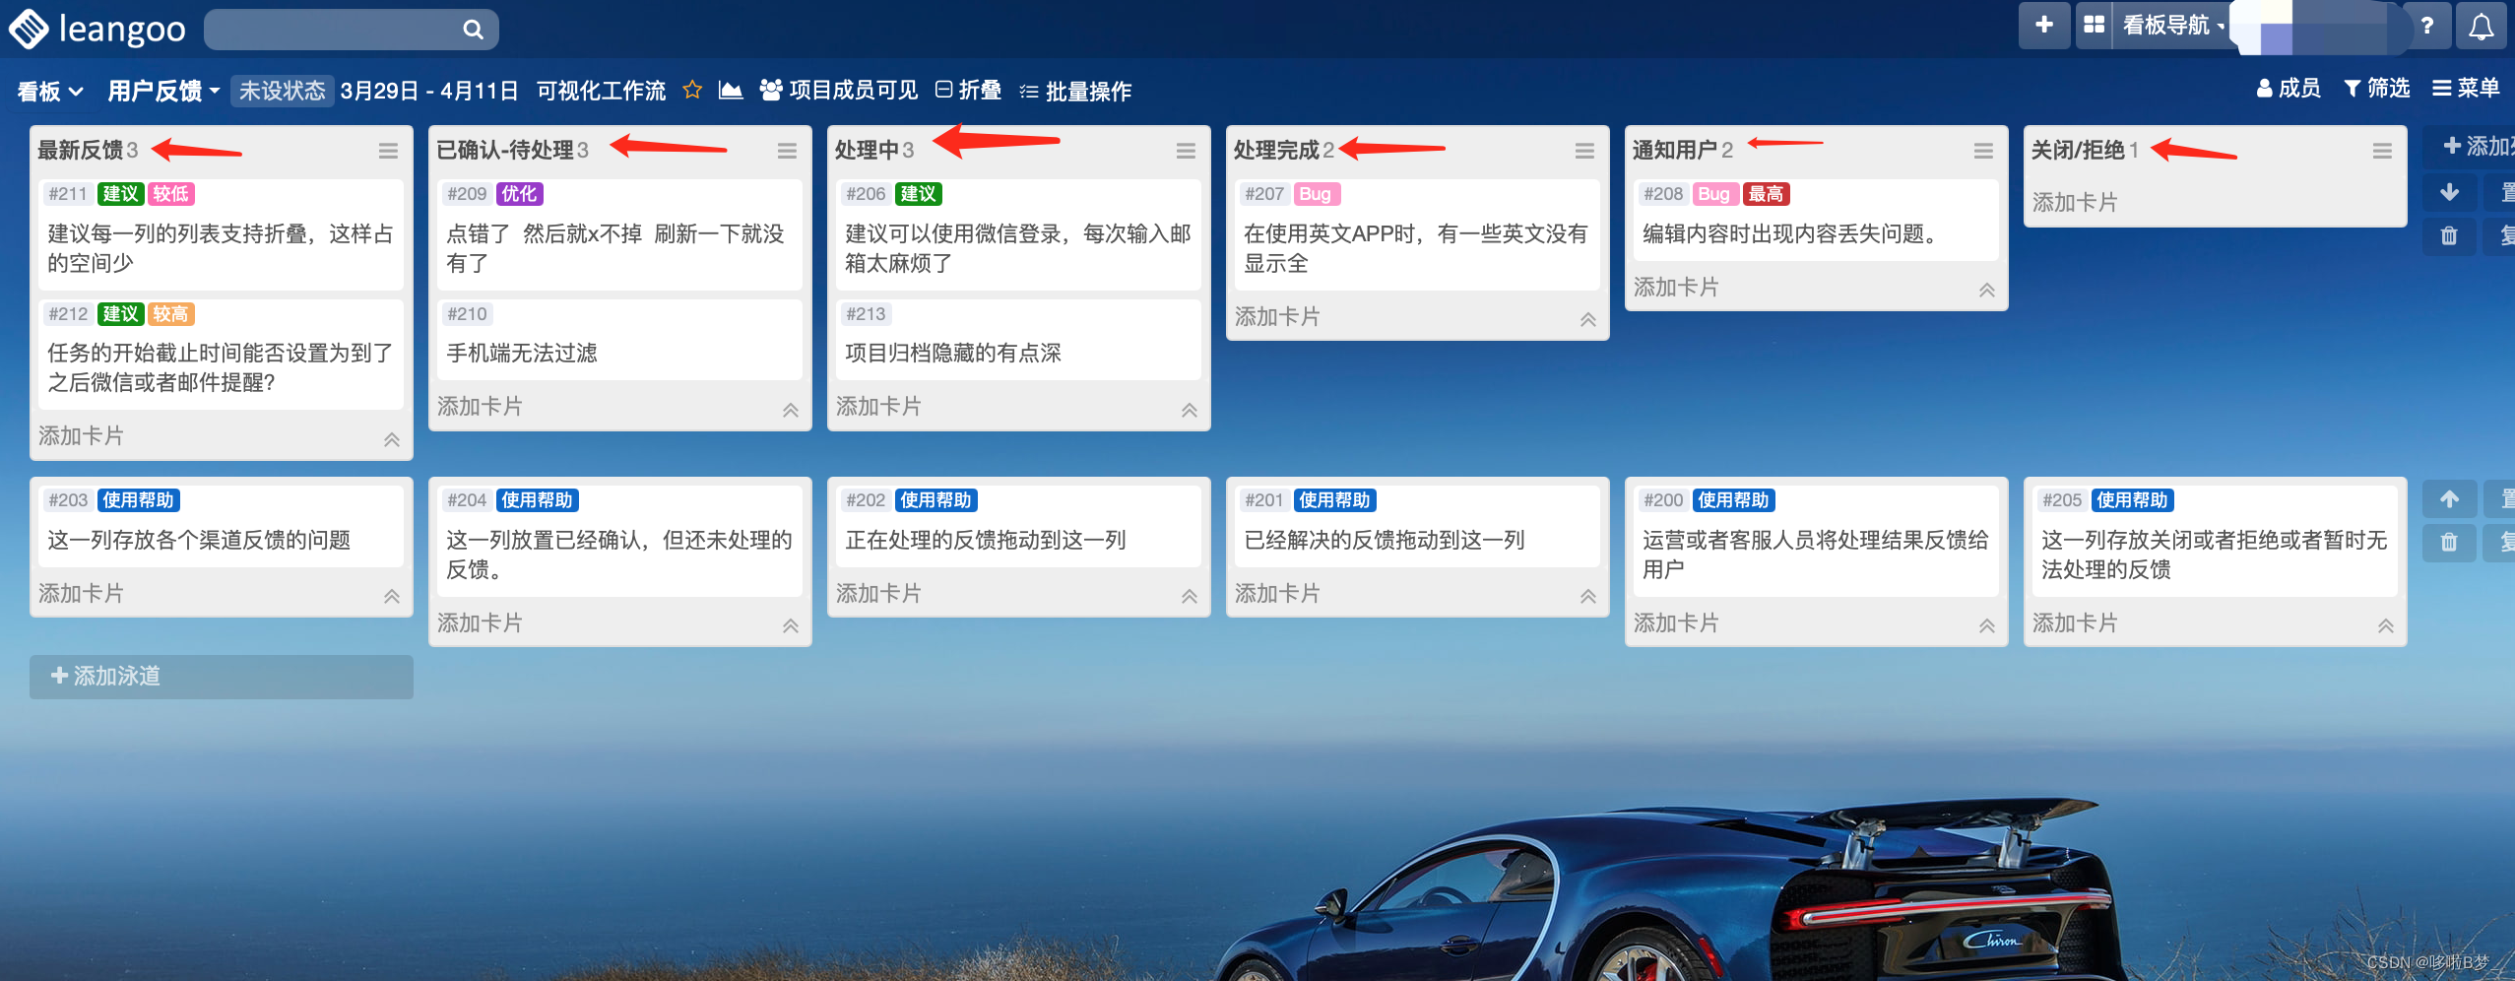The width and height of the screenshot is (2515, 981).
Task: Click the star icon to favorite board
Action: (692, 91)
